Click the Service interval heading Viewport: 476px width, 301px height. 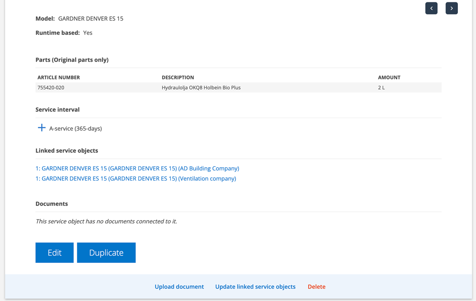[57, 110]
